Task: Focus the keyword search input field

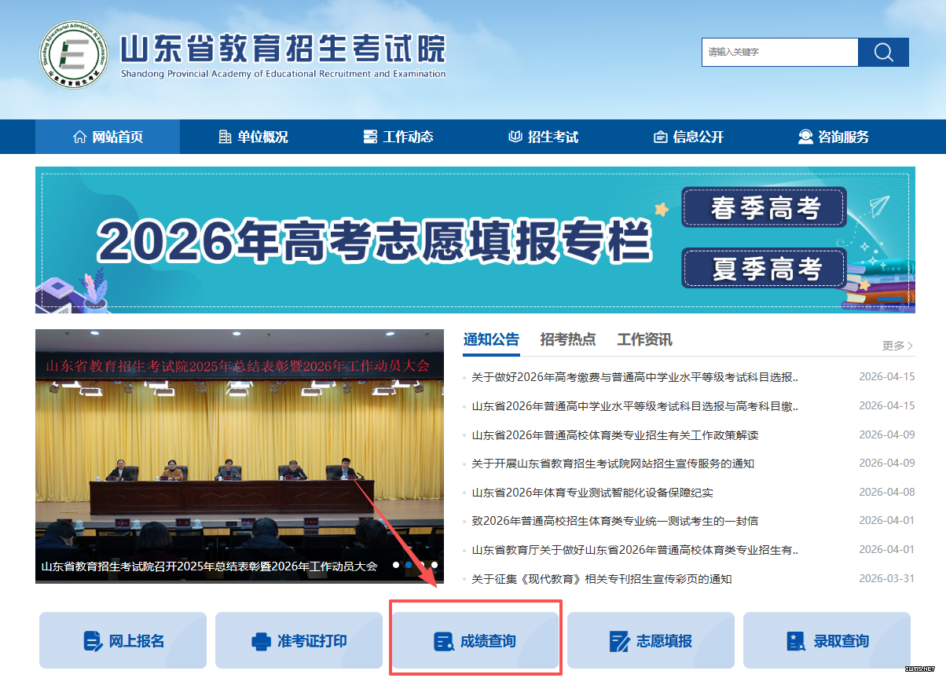Action: point(779,53)
